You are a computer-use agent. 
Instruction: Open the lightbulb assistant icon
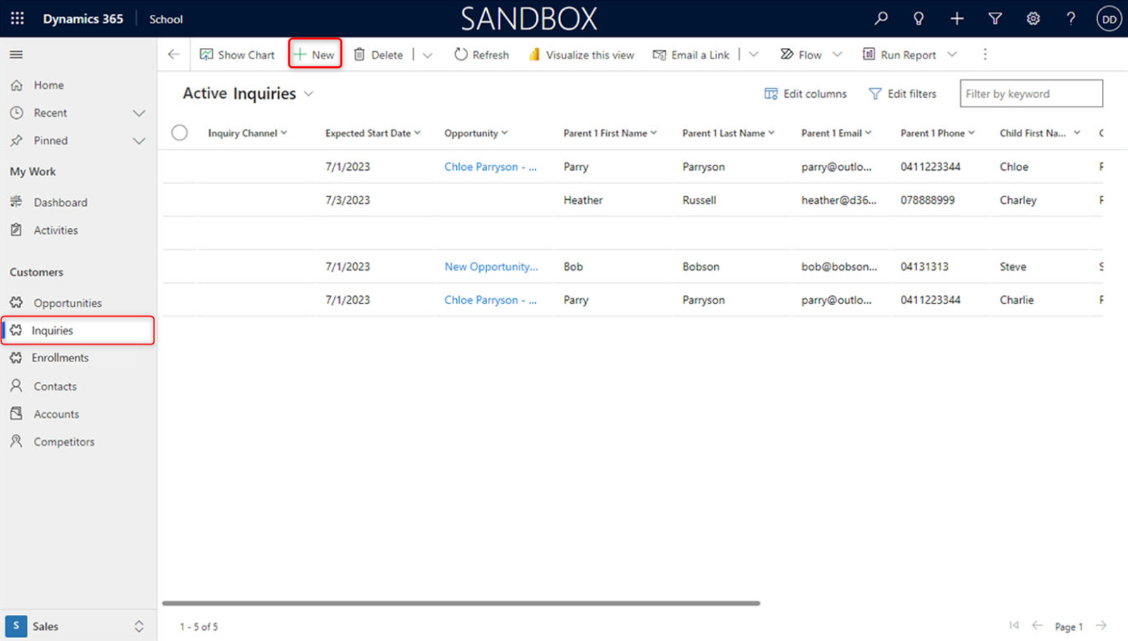[x=918, y=19]
